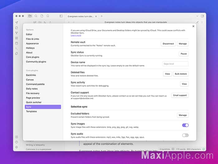218x164 pixels.
Task: Close the Evergreen notes tab
Action: tap(96, 16)
